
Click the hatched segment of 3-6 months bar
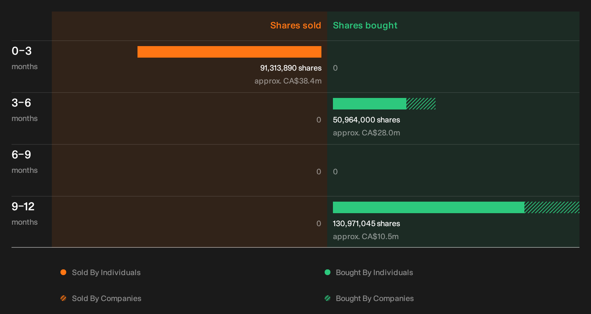point(421,104)
